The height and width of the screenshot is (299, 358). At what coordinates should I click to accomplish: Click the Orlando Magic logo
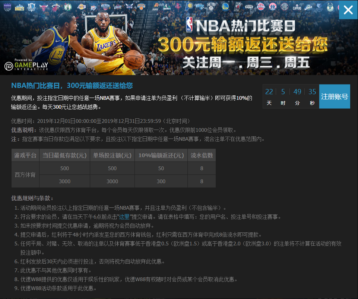click(x=200, y=6)
